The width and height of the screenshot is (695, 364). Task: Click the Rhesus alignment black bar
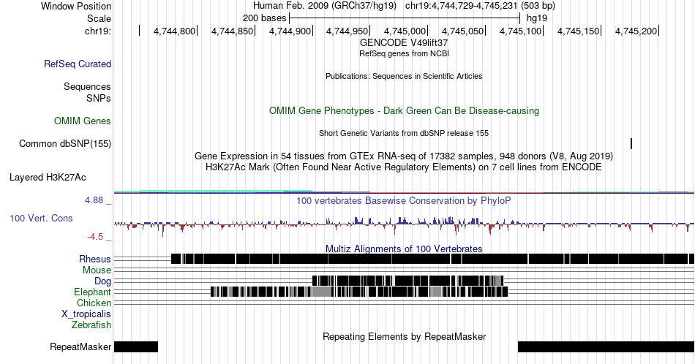pyautogui.click(x=432, y=259)
